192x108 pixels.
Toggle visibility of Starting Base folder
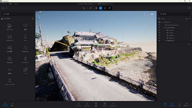click(160, 28)
